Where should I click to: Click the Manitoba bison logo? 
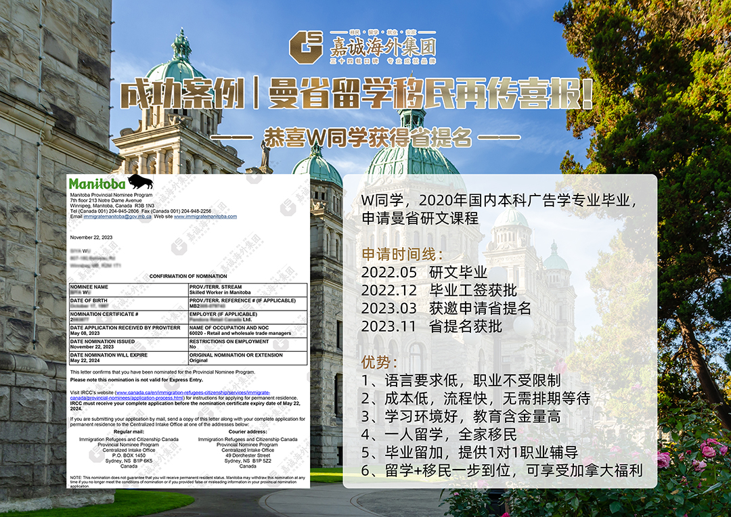pos(140,182)
